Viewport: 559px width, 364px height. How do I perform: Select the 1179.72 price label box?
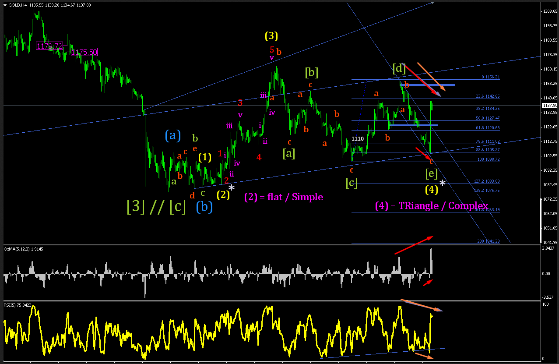pyautogui.click(x=50, y=46)
